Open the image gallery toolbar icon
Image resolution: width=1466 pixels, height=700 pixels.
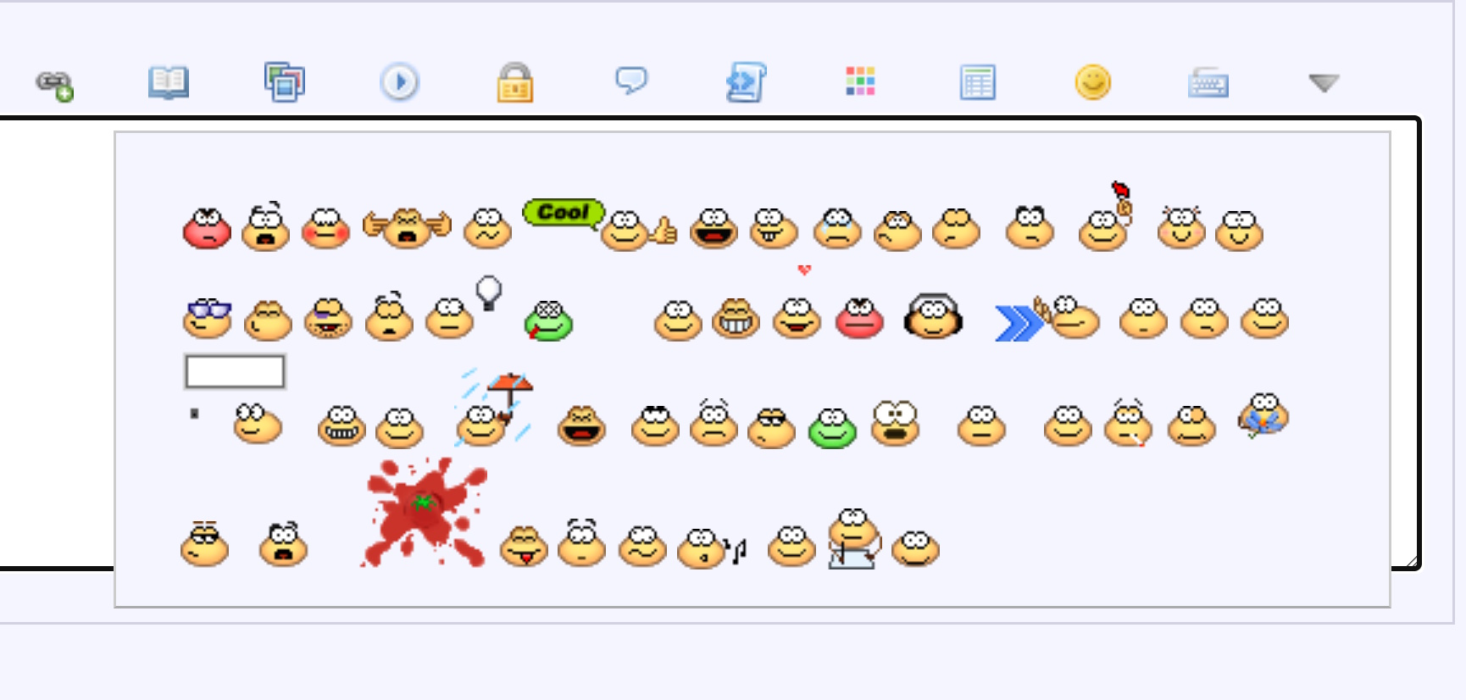(285, 82)
